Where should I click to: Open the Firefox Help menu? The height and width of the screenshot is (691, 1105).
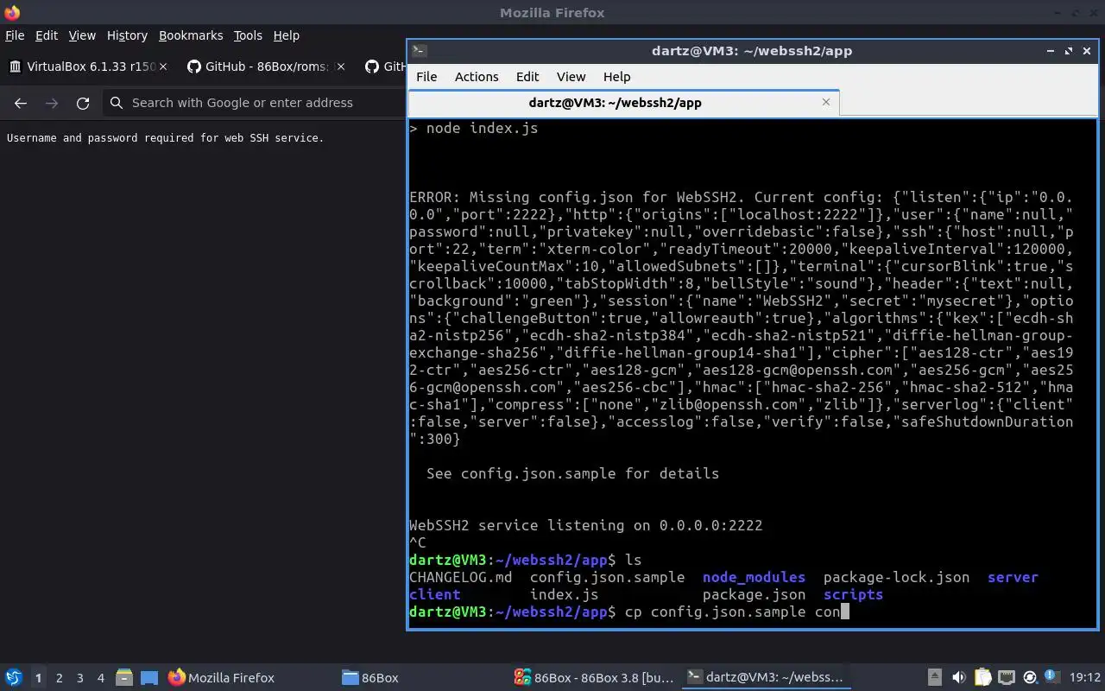286,35
